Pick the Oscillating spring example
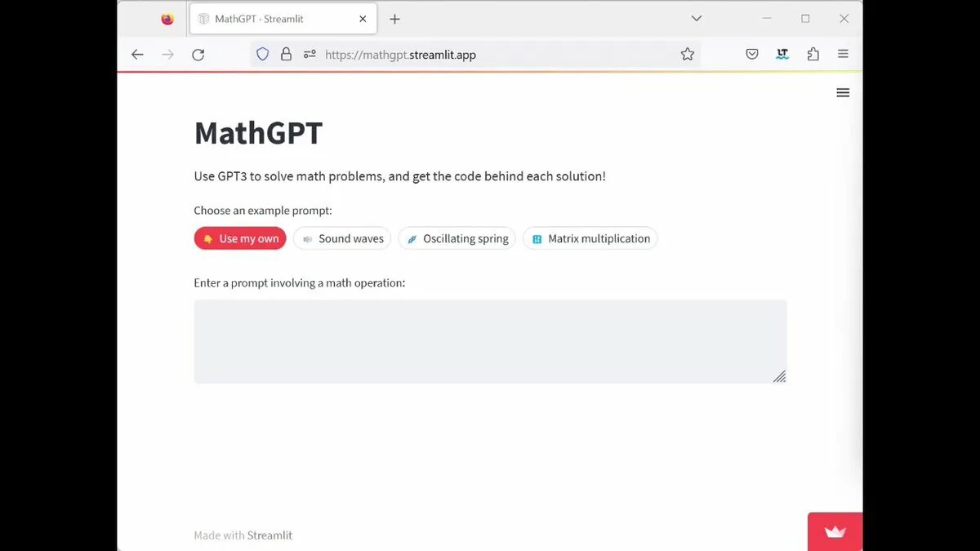Viewport: 980px width, 551px height. coord(457,238)
